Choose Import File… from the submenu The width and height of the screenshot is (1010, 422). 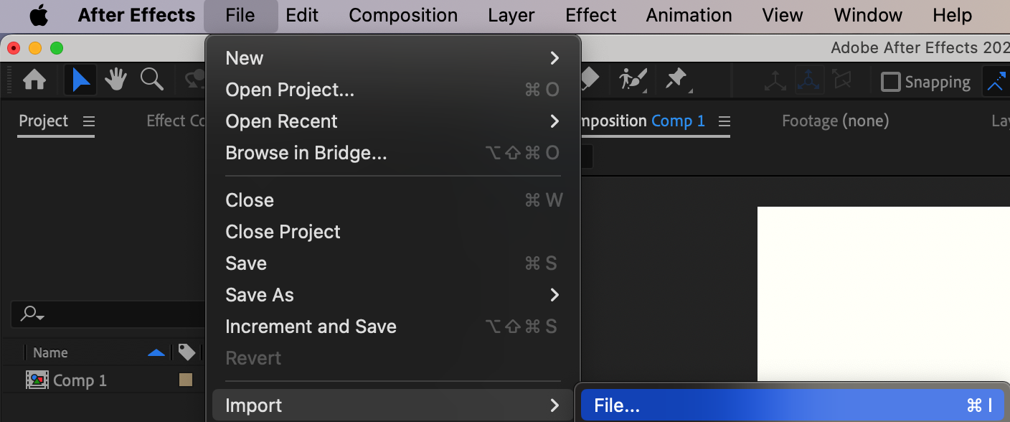(x=792, y=405)
